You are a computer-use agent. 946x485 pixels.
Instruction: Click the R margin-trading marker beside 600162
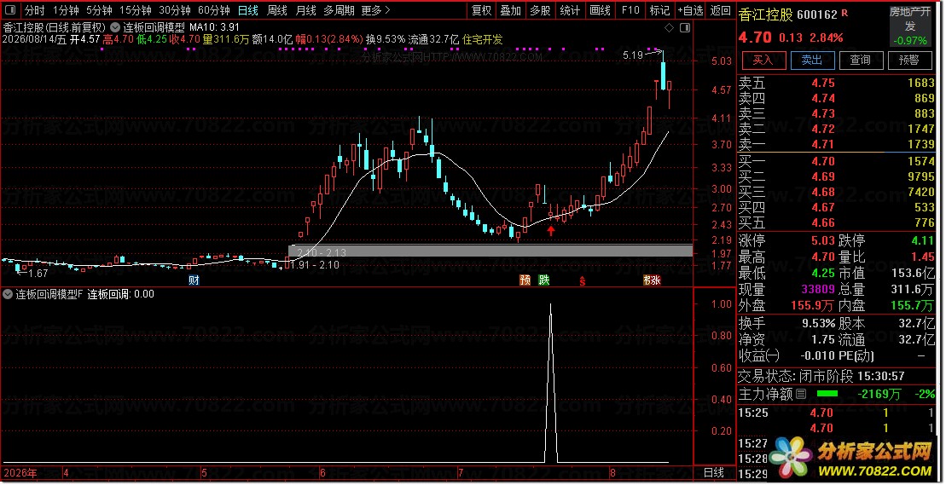pyautogui.click(x=844, y=13)
